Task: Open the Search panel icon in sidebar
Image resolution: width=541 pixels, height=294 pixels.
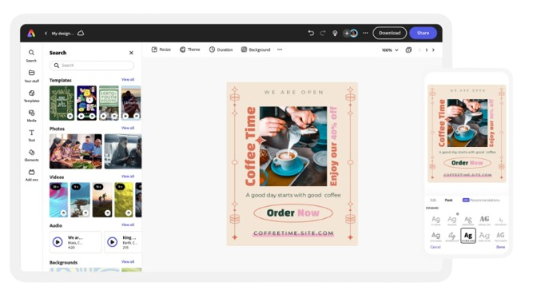Action: (x=31, y=53)
